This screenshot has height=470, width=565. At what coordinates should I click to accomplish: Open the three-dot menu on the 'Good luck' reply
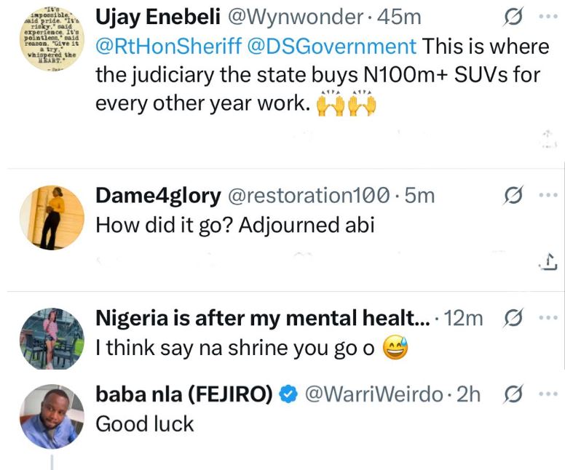[546, 394]
